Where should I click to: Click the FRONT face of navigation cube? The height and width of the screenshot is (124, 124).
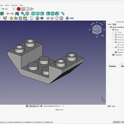(x=95, y=31)
